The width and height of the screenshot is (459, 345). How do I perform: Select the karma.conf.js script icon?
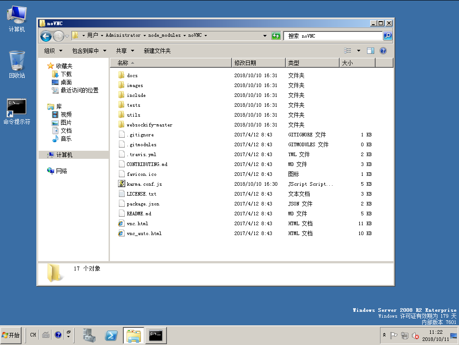pos(121,184)
